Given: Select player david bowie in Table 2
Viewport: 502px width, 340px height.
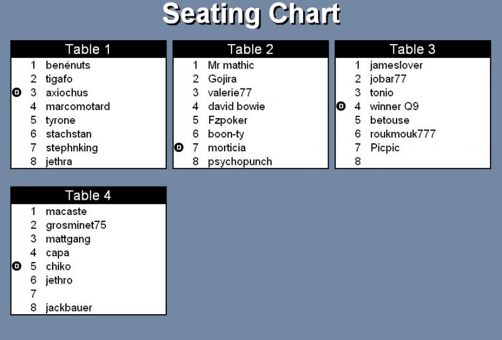Looking at the screenshot, I should pyautogui.click(x=237, y=106).
